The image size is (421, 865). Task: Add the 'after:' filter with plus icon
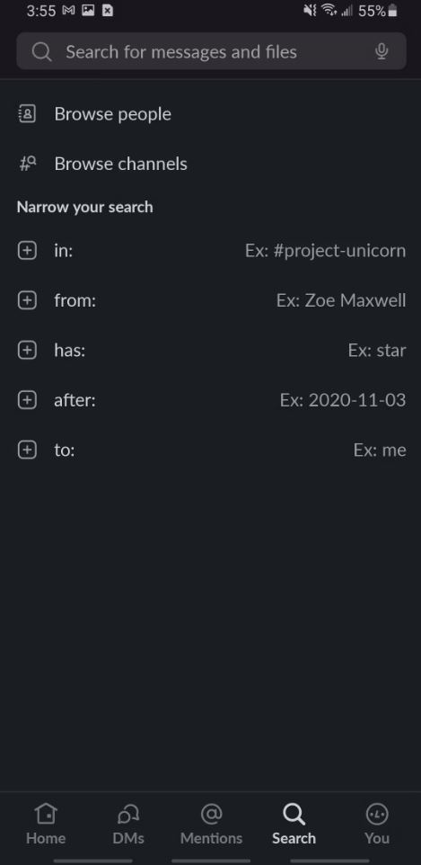coord(27,400)
